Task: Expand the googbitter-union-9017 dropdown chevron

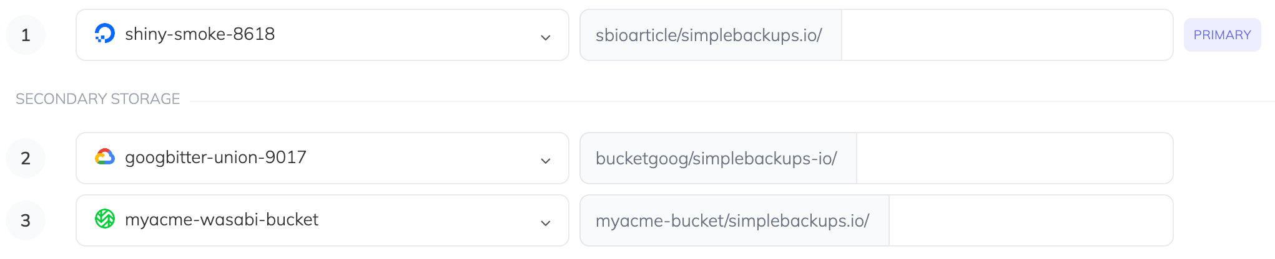Action: pos(545,161)
